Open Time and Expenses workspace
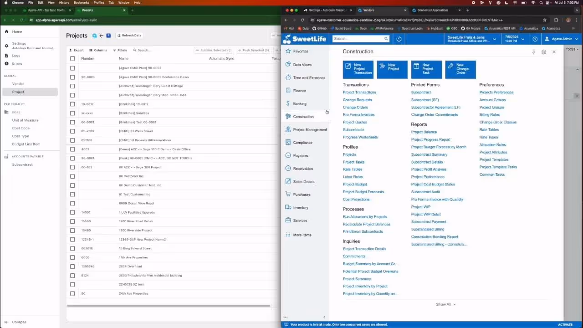583x328 pixels. [305, 77]
